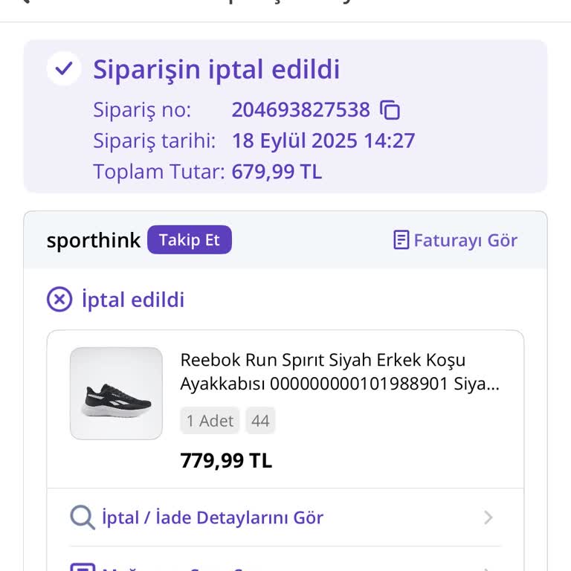Click the Siparişin iptal edildi heading
The image size is (571, 571).
coord(216,69)
